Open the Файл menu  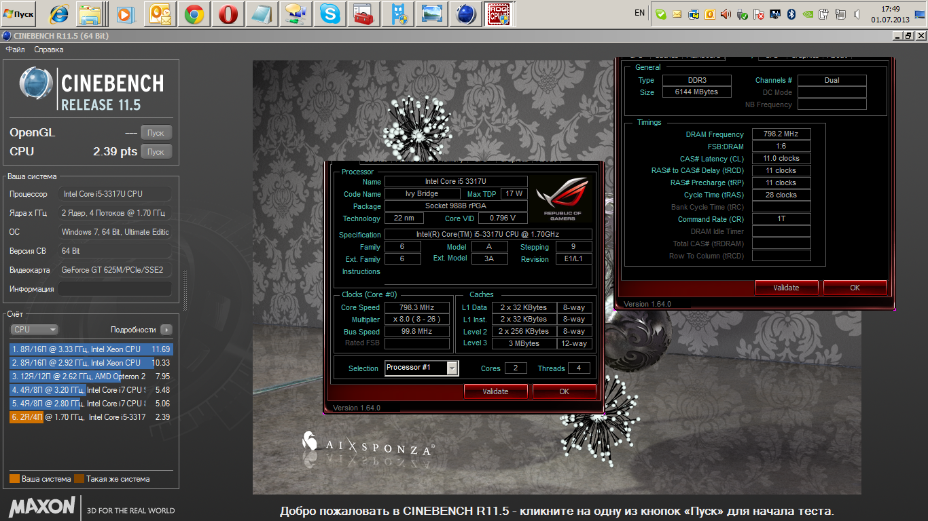pos(16,50)
